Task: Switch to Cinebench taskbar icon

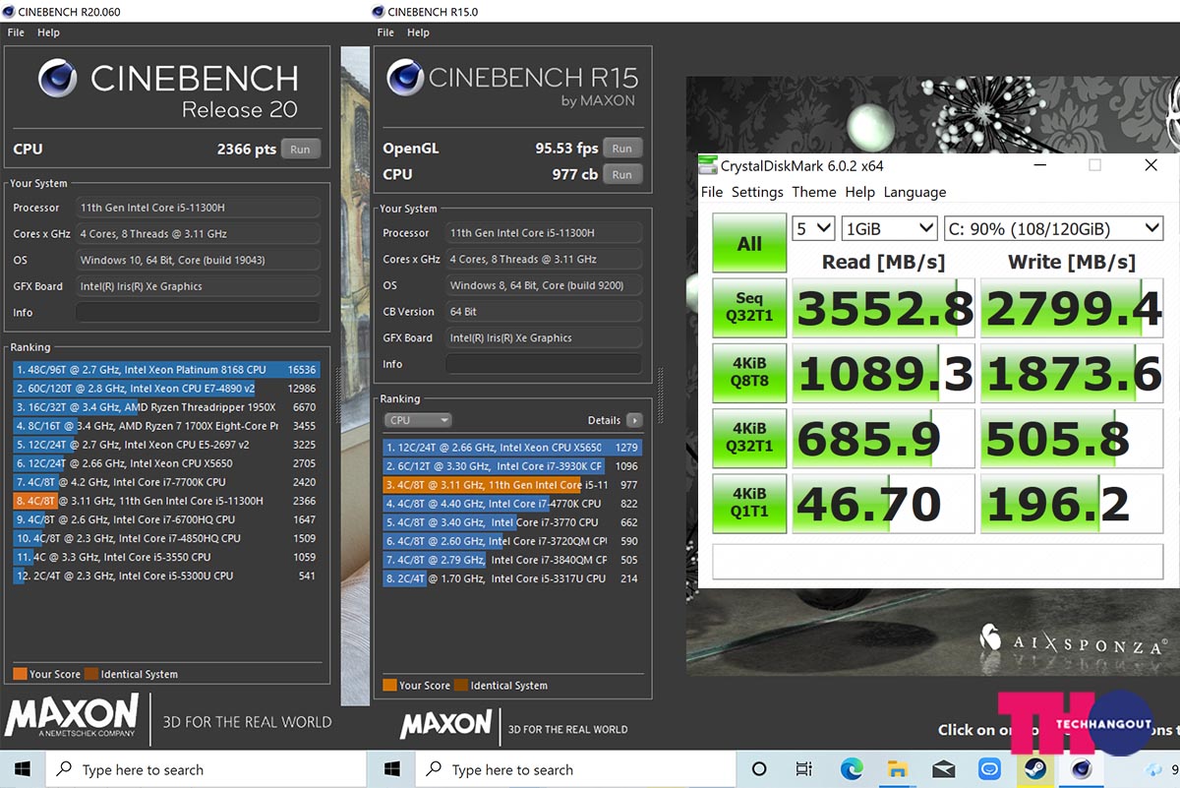Action: coord(1081,769)
